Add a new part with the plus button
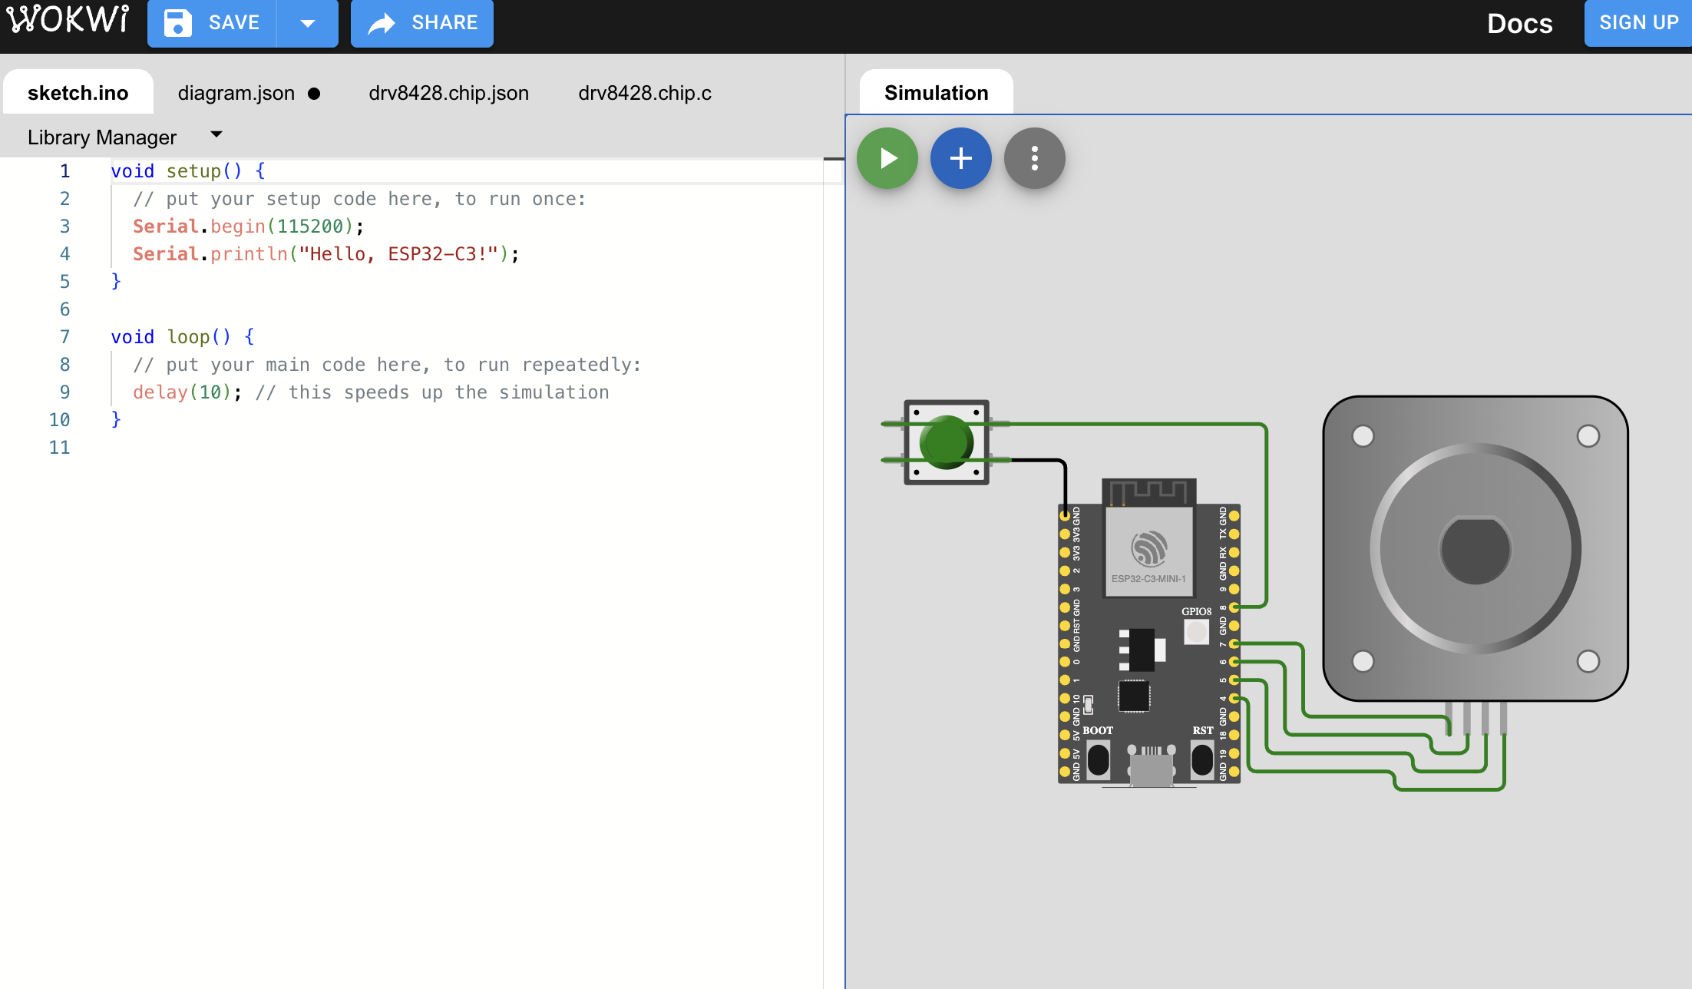Screen dimensions: 1692x989 pyautogui.click(x=961, y=158)
